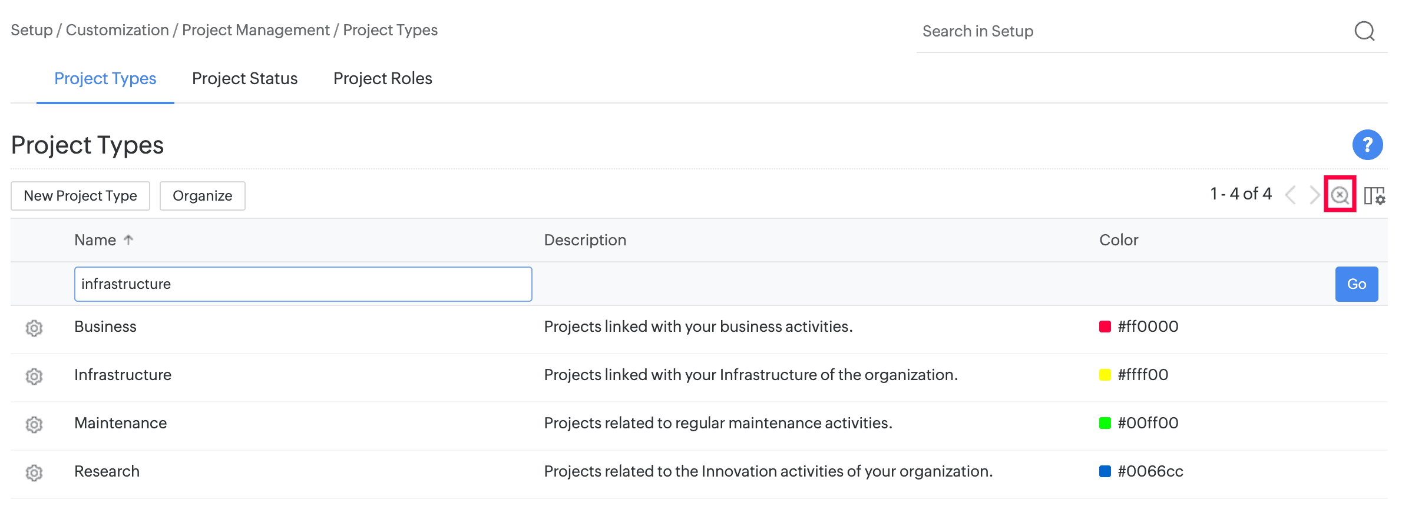Go to the next page arrow

[x=1314, y=195]
